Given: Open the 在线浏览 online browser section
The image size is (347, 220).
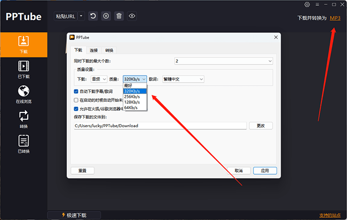Looking at the screenshot, I should point(23,94).
